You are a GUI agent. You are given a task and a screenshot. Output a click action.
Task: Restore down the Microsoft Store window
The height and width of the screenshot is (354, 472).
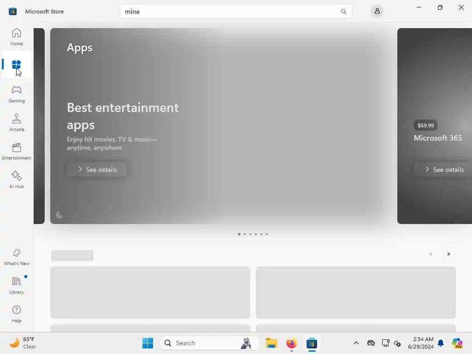click(x=440, y=7)
